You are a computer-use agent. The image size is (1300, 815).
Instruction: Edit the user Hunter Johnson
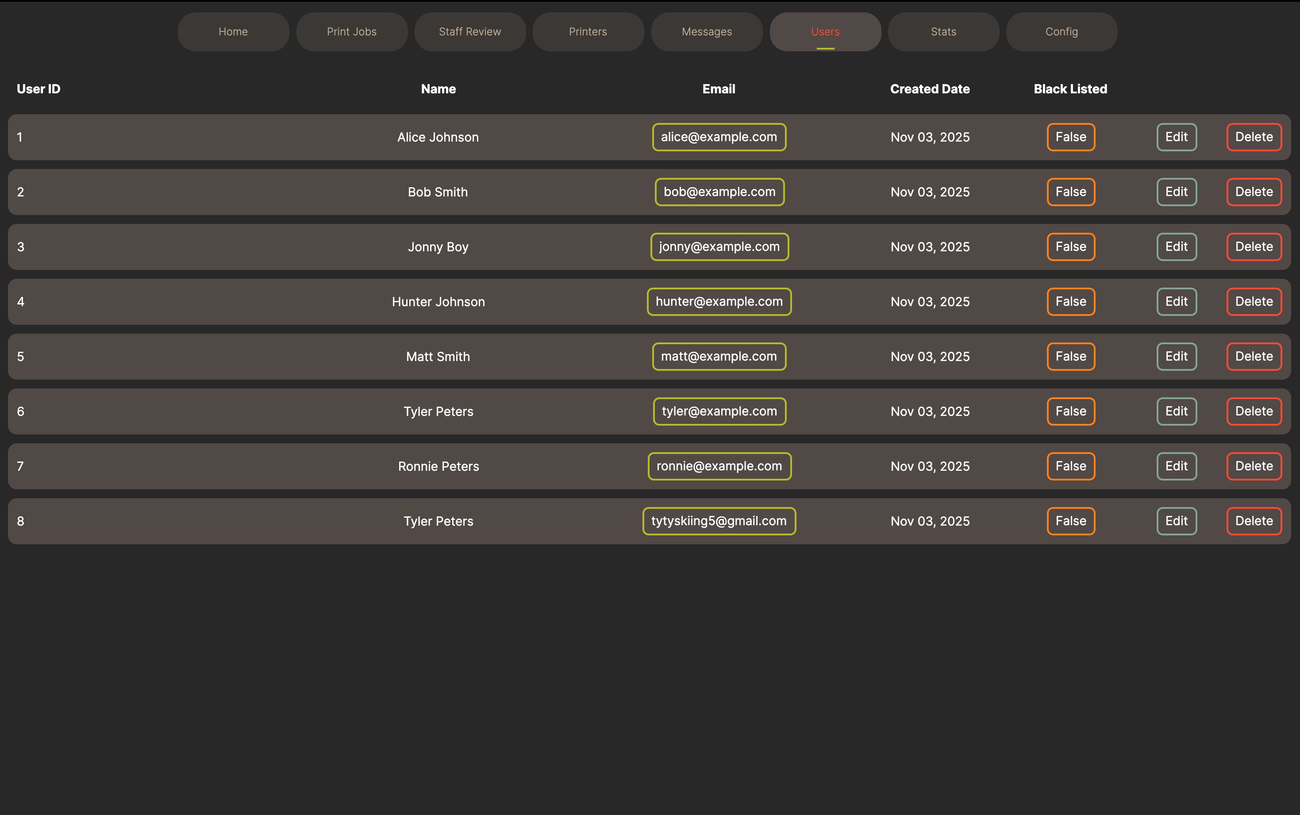point(1177,301)
